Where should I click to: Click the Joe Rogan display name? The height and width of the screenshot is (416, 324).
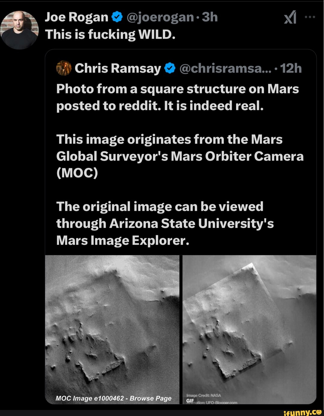pos(75,17)
